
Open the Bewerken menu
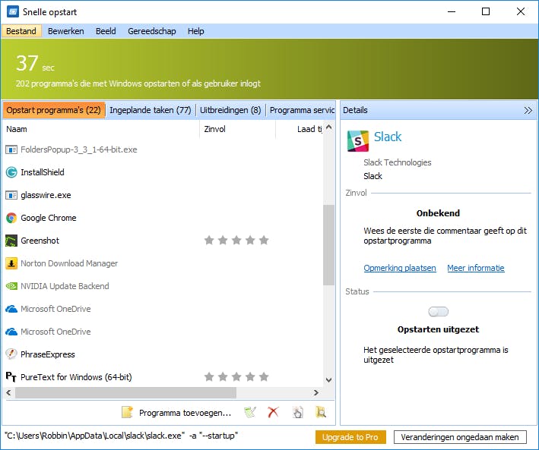tap(65, 31)
